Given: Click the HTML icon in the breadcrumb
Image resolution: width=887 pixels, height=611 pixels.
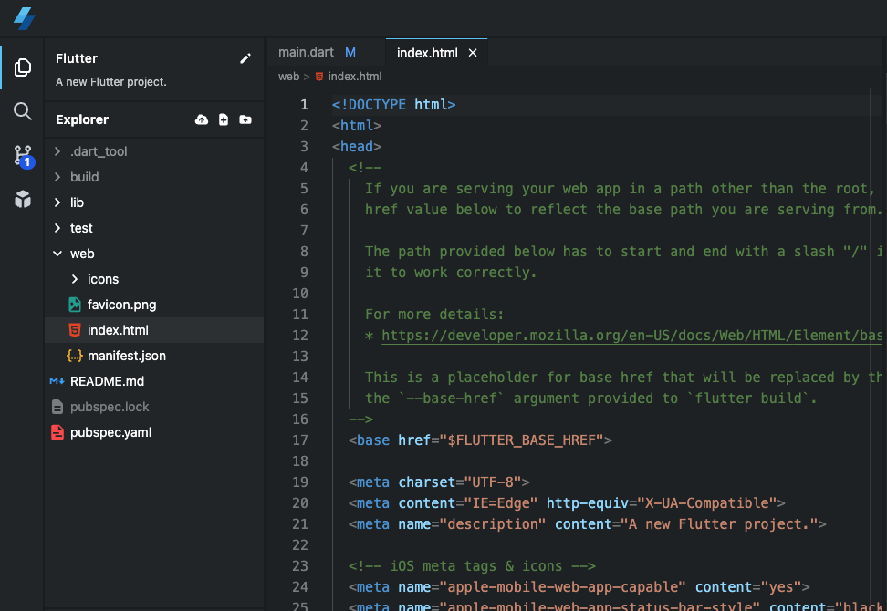Looking at the screenshot, I should point(319,77).
